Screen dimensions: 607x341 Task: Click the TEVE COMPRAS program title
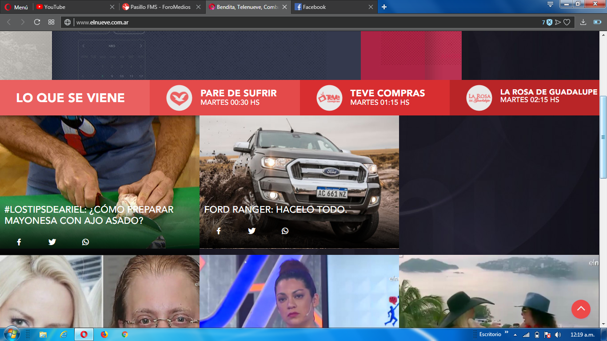tap(387, 93)
